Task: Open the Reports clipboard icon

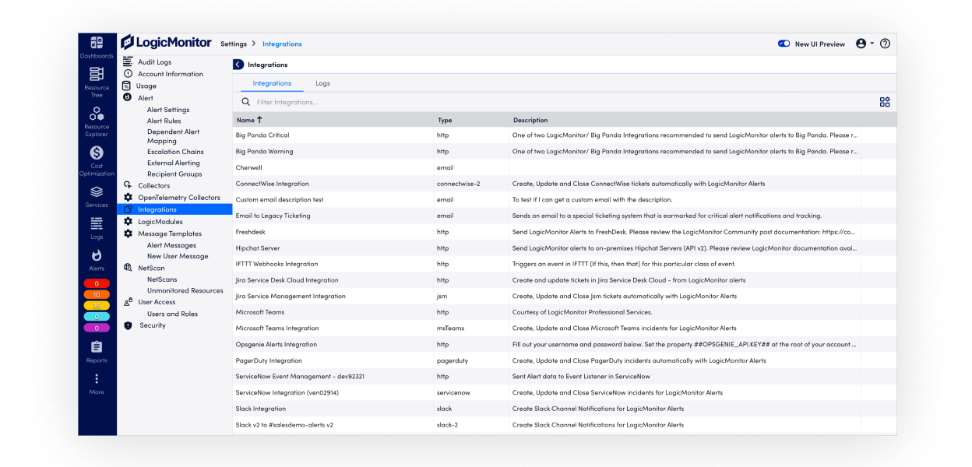Action: (x=97, y=348)
